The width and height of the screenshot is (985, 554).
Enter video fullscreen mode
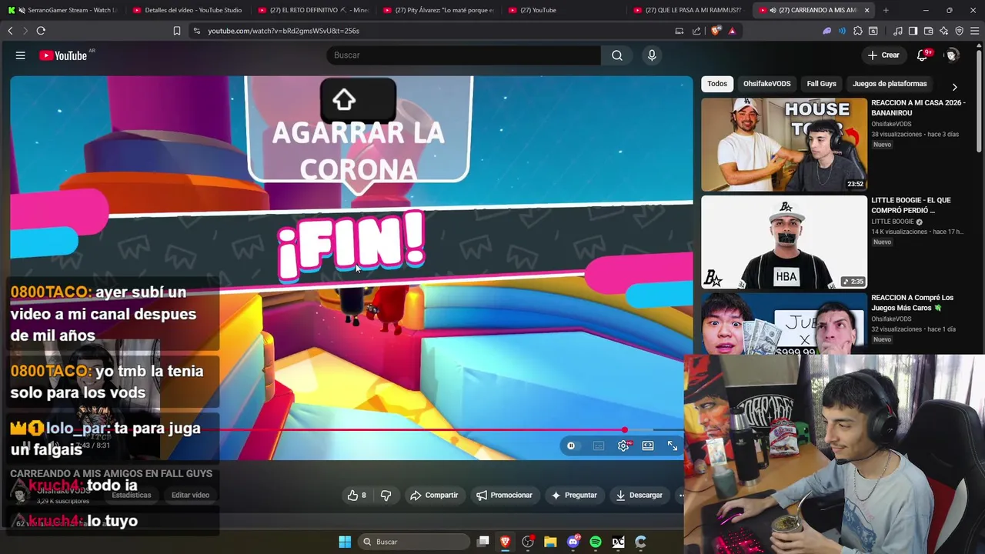(673, 446)
